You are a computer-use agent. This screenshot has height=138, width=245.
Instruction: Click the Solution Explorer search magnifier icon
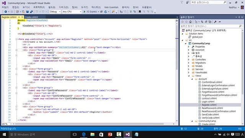[240, 26]
